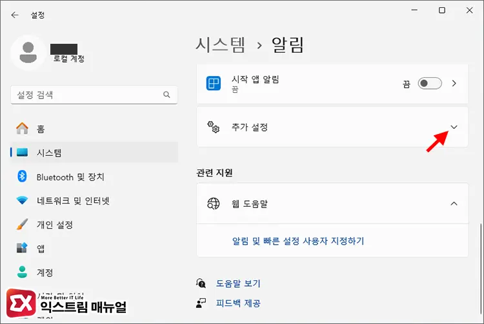This screenshot has width=484, height=324.
Task: Click the 시스템 monitor icon
Action: [x=22, y=152]
